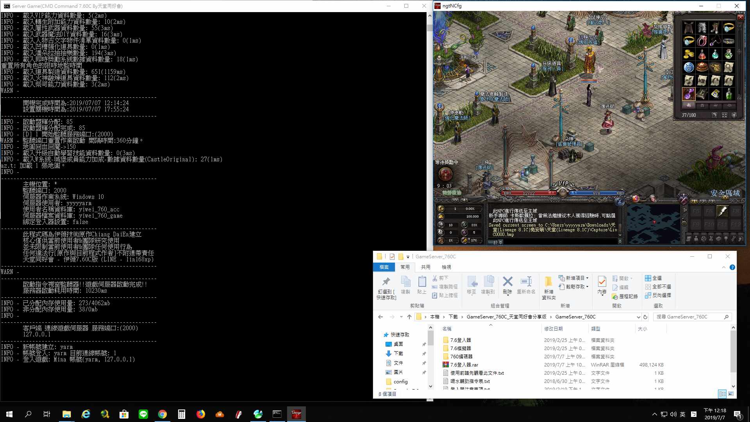Click the inventory trash bin icon
This screenshot has height=422, width=750.
pyautogui.click(x=734, y=115)
